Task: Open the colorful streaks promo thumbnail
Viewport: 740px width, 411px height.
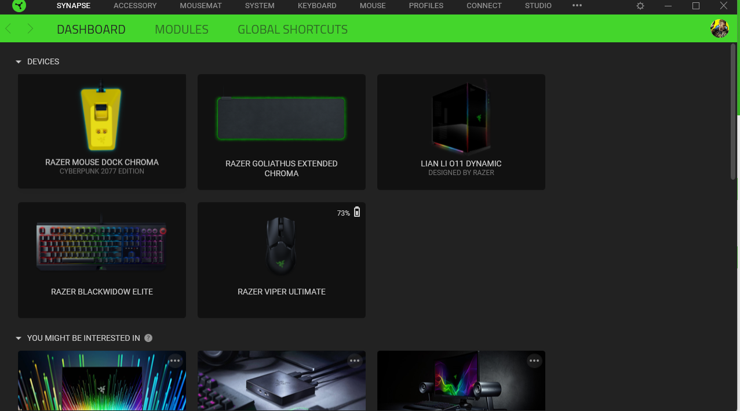Action: [x=102, y=381]
